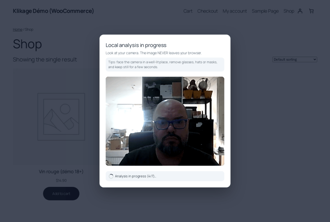Viewport: 330px width, 222px height.
Task: Open Checkout in the navigation
Action: (x=207, y=11)
